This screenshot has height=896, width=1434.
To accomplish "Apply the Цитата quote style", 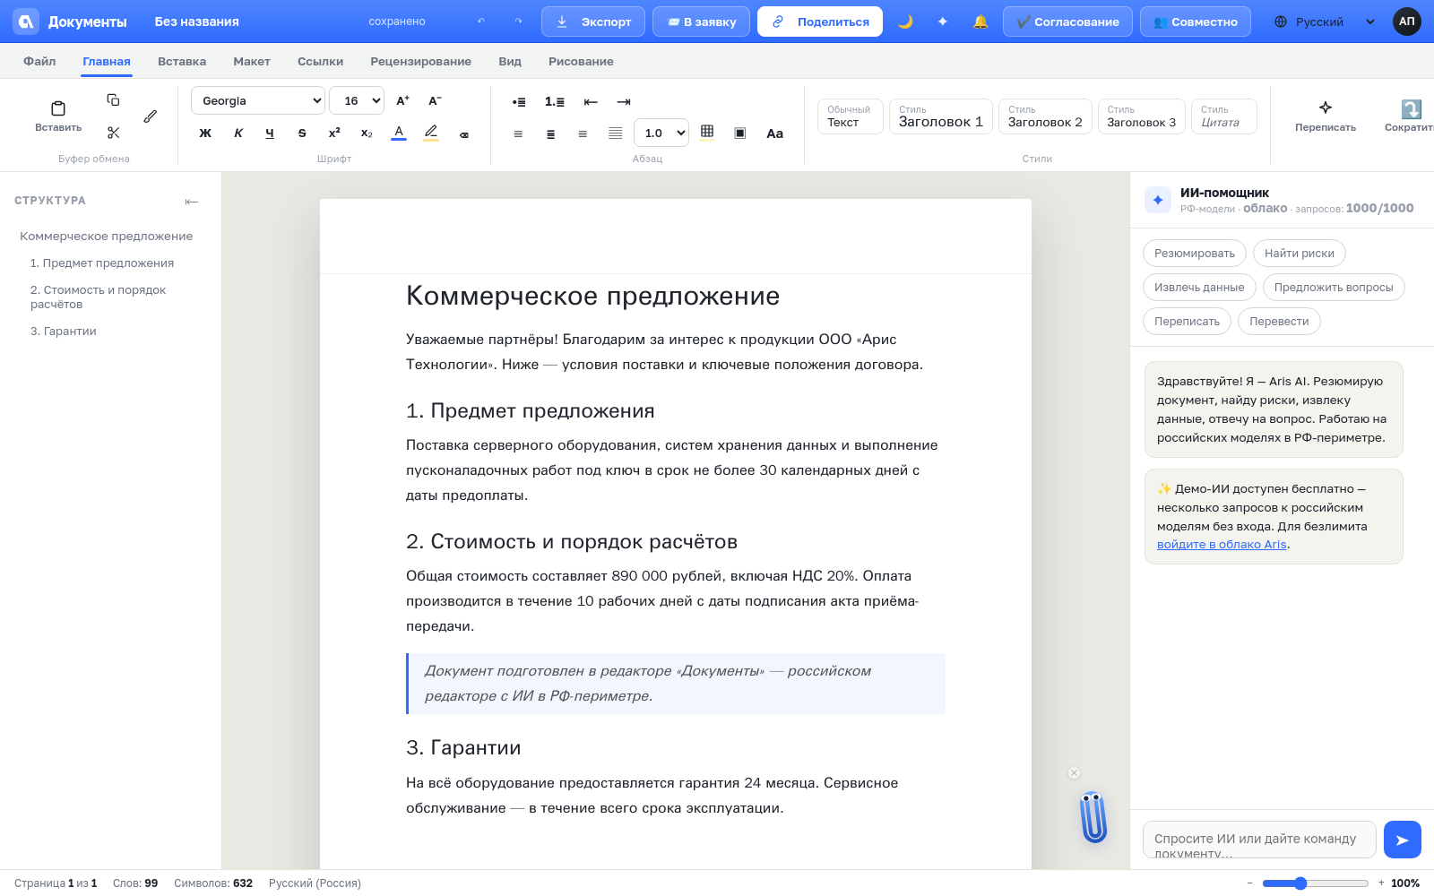I will (1223, 116).
